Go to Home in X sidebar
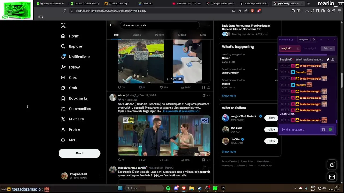Screen dimensions: 344x193 (70, 36)
